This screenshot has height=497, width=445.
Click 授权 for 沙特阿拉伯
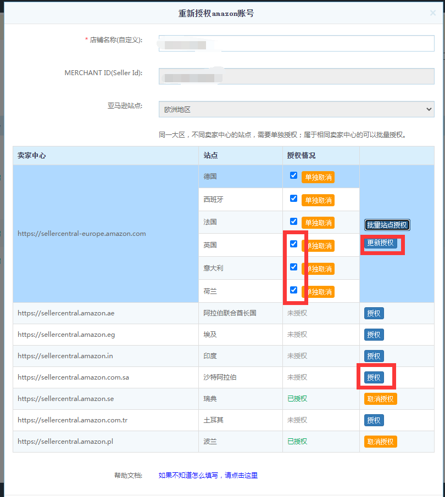(x=374, y=377)
